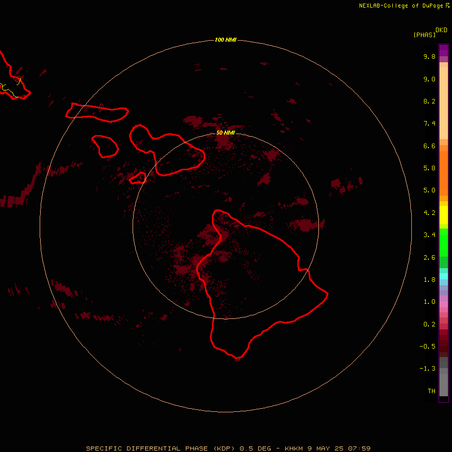Click the 5.8 colorbar value label

429,168
